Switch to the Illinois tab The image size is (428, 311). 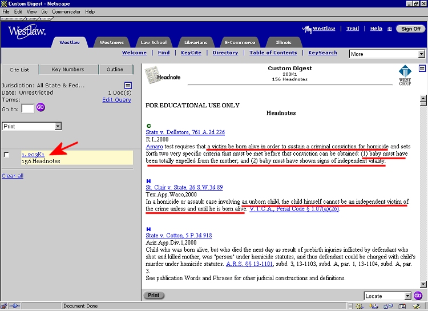tap(284, 42)
